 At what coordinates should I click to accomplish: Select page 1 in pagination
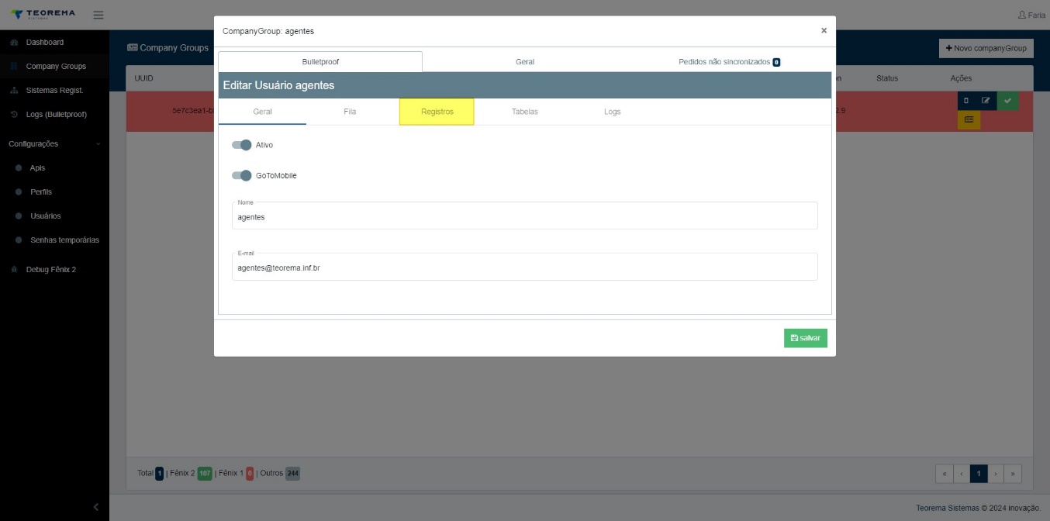[x=979, y=474]
